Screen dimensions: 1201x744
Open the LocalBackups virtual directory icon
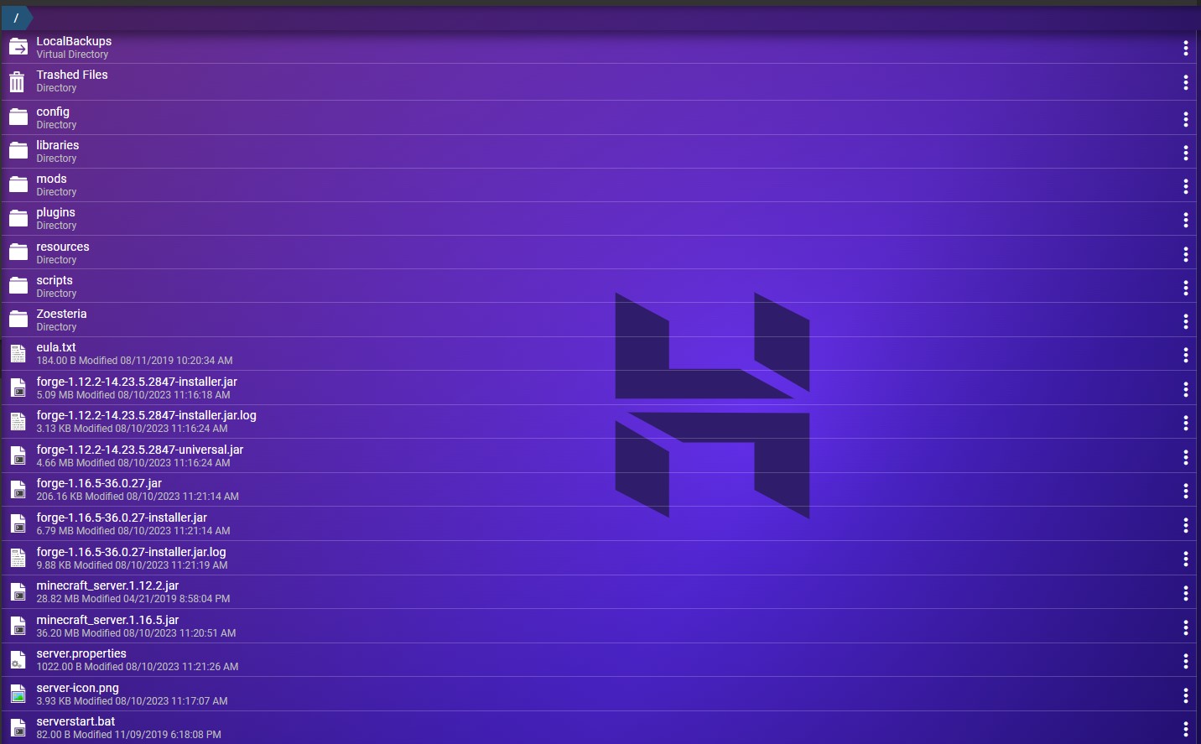point(18,48)
